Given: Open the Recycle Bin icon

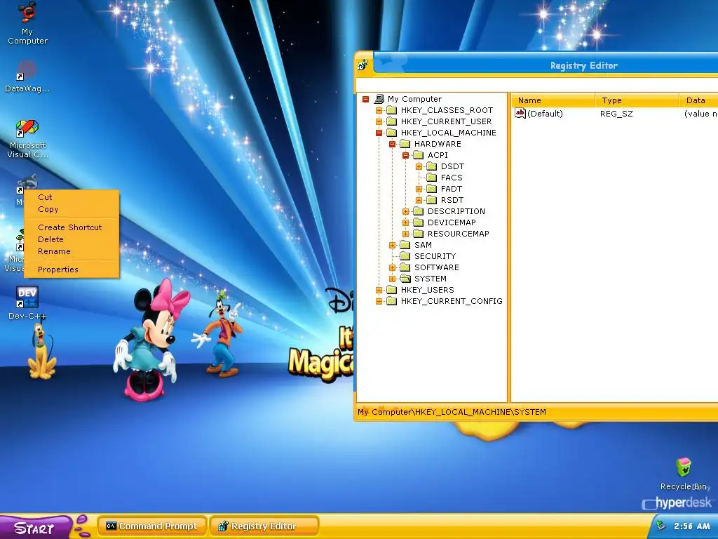Looking at the screenshot, I should (683, 468).
